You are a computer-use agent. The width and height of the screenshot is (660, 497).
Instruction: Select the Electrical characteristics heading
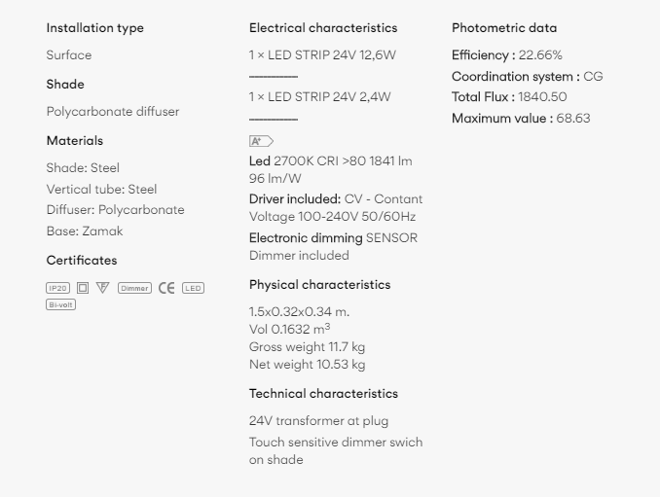tap(323, 28)
